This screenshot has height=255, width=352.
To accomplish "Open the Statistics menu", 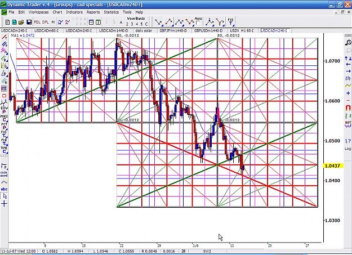I will (x=111, y=12).
